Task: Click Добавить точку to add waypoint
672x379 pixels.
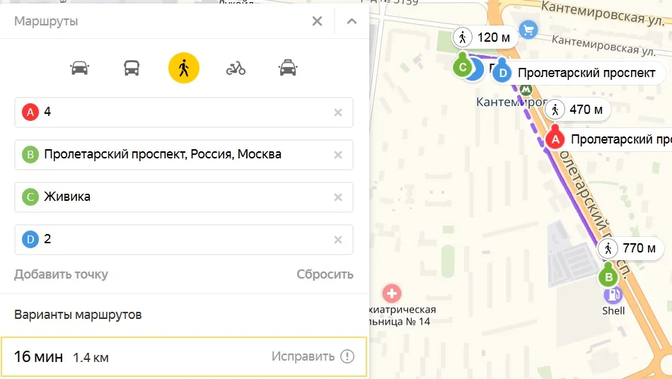Action: tap(61, 274)
